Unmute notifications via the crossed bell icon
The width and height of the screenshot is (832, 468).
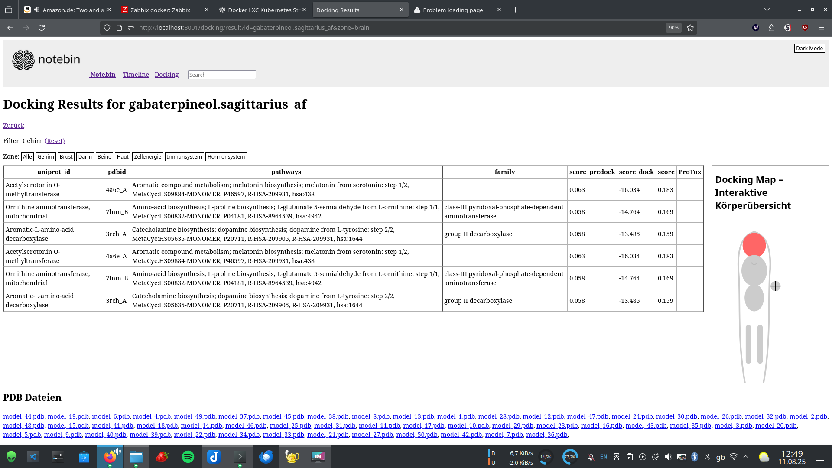pyautogui.click(x=591, y=457)
